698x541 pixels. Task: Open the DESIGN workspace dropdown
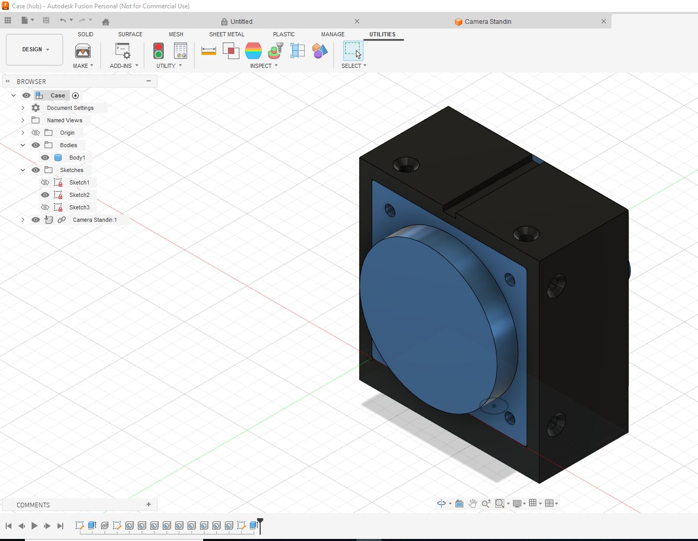click(35, 50)
